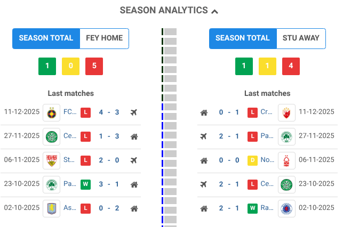359x227 pixels.
Task: Click the Crvena Zvezda crest icon
Action: 286,112
